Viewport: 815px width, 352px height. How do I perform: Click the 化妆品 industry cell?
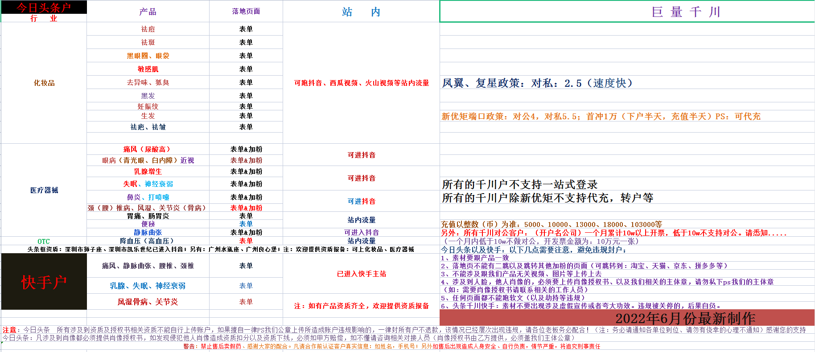[44, 83]
